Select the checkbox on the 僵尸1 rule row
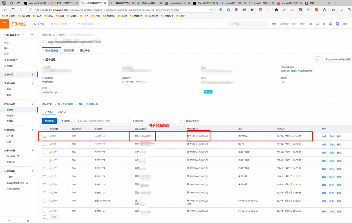Viewport: 352px width, 223px height. point(44,144)
